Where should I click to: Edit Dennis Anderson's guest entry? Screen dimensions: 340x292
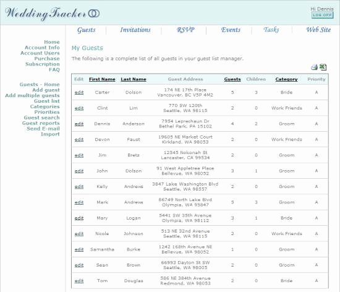point(79,124)
